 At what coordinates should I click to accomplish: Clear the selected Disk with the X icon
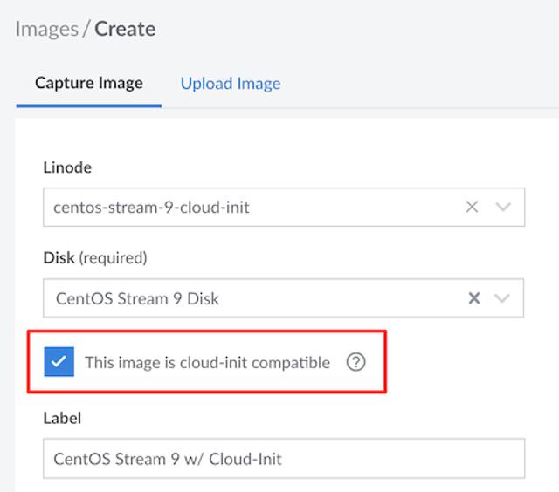pyautogui.click(x=474, y=298)
